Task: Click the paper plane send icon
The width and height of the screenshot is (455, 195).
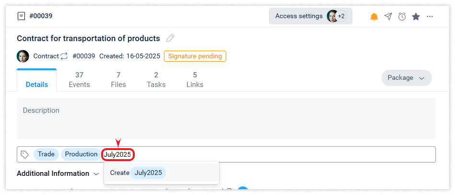Action: [388, 17]
